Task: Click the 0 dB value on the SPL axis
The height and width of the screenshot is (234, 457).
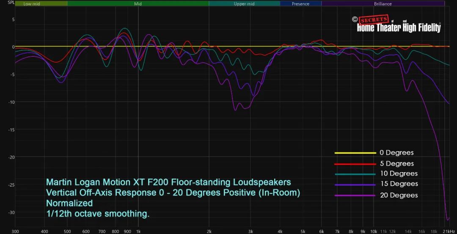Action: point(13,47)
